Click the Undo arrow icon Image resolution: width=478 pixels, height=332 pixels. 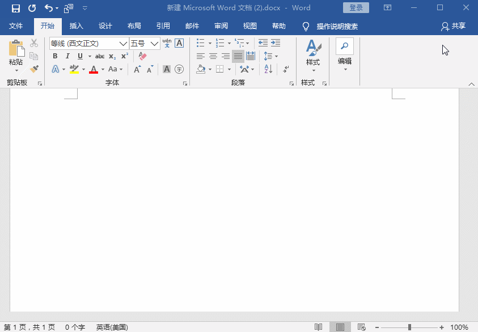[x=48, y=8]
